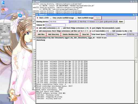
Task: Click the Space Left value field
Action: click(x=132, y=34)
